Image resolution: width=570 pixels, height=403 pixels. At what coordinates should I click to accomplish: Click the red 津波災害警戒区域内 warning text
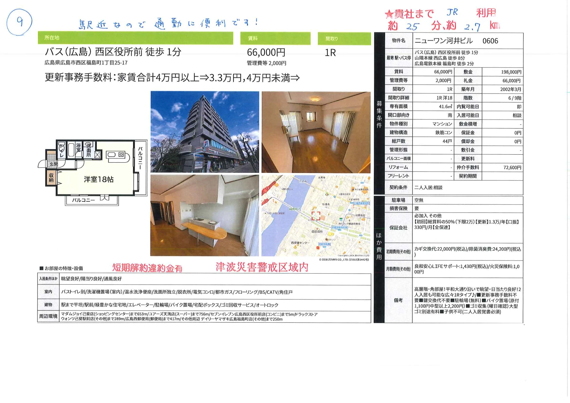(x=262, y=267)
